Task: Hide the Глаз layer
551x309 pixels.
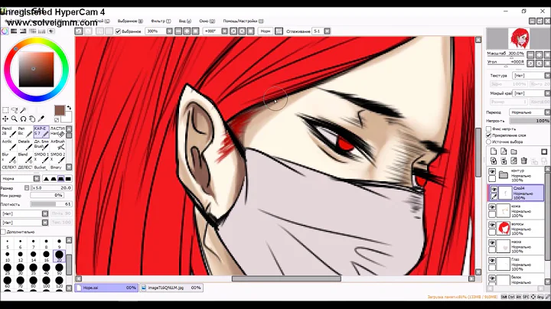Action: coord(492,261)
